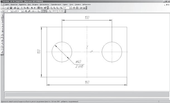Viewport: 170px width, 103px height.
Task: Toggle coordinate rounding mode
Action: pos(46,11)
